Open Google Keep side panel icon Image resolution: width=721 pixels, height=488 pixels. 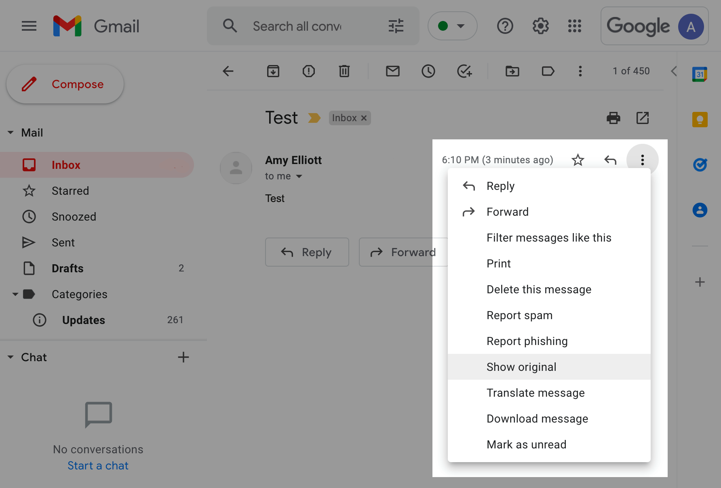(700, 120)
